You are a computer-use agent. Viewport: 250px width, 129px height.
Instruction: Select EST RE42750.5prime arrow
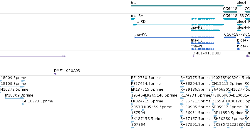coord(132,81)
